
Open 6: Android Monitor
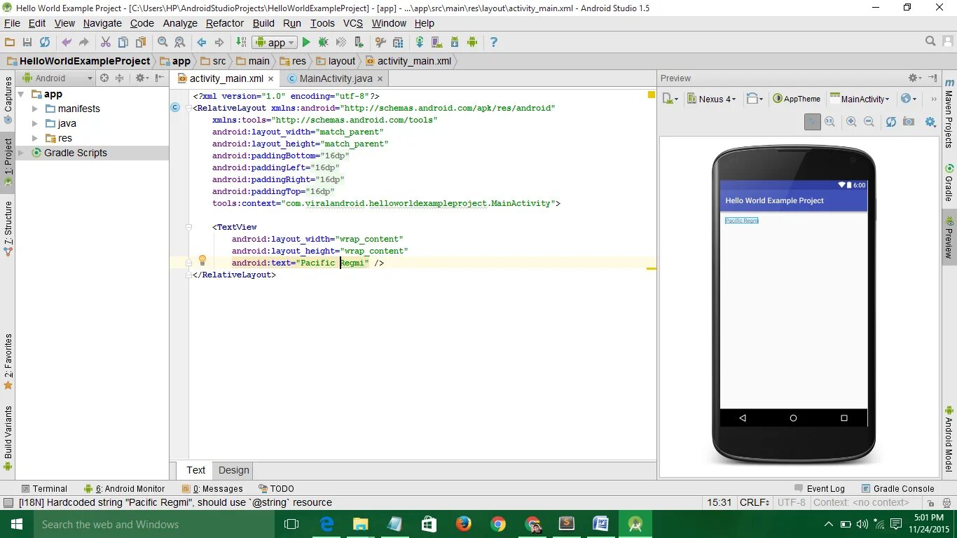[124, 489]
